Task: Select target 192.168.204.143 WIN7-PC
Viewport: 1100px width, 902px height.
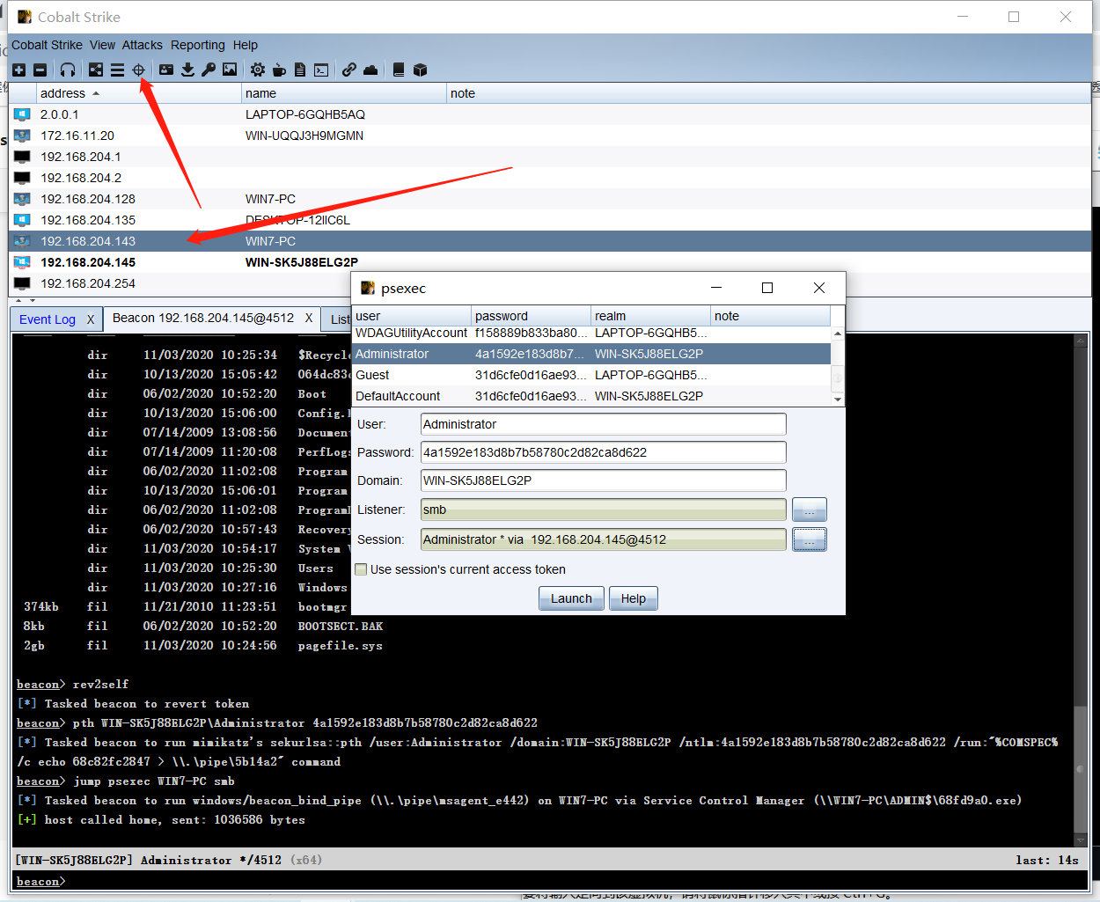Action: coord(550,241)
